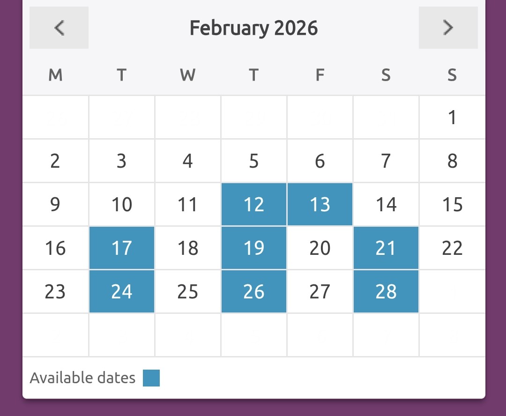Screen dimensions: 506x416
Task: Pick available date February 28
Action: (x=386, y=291)
